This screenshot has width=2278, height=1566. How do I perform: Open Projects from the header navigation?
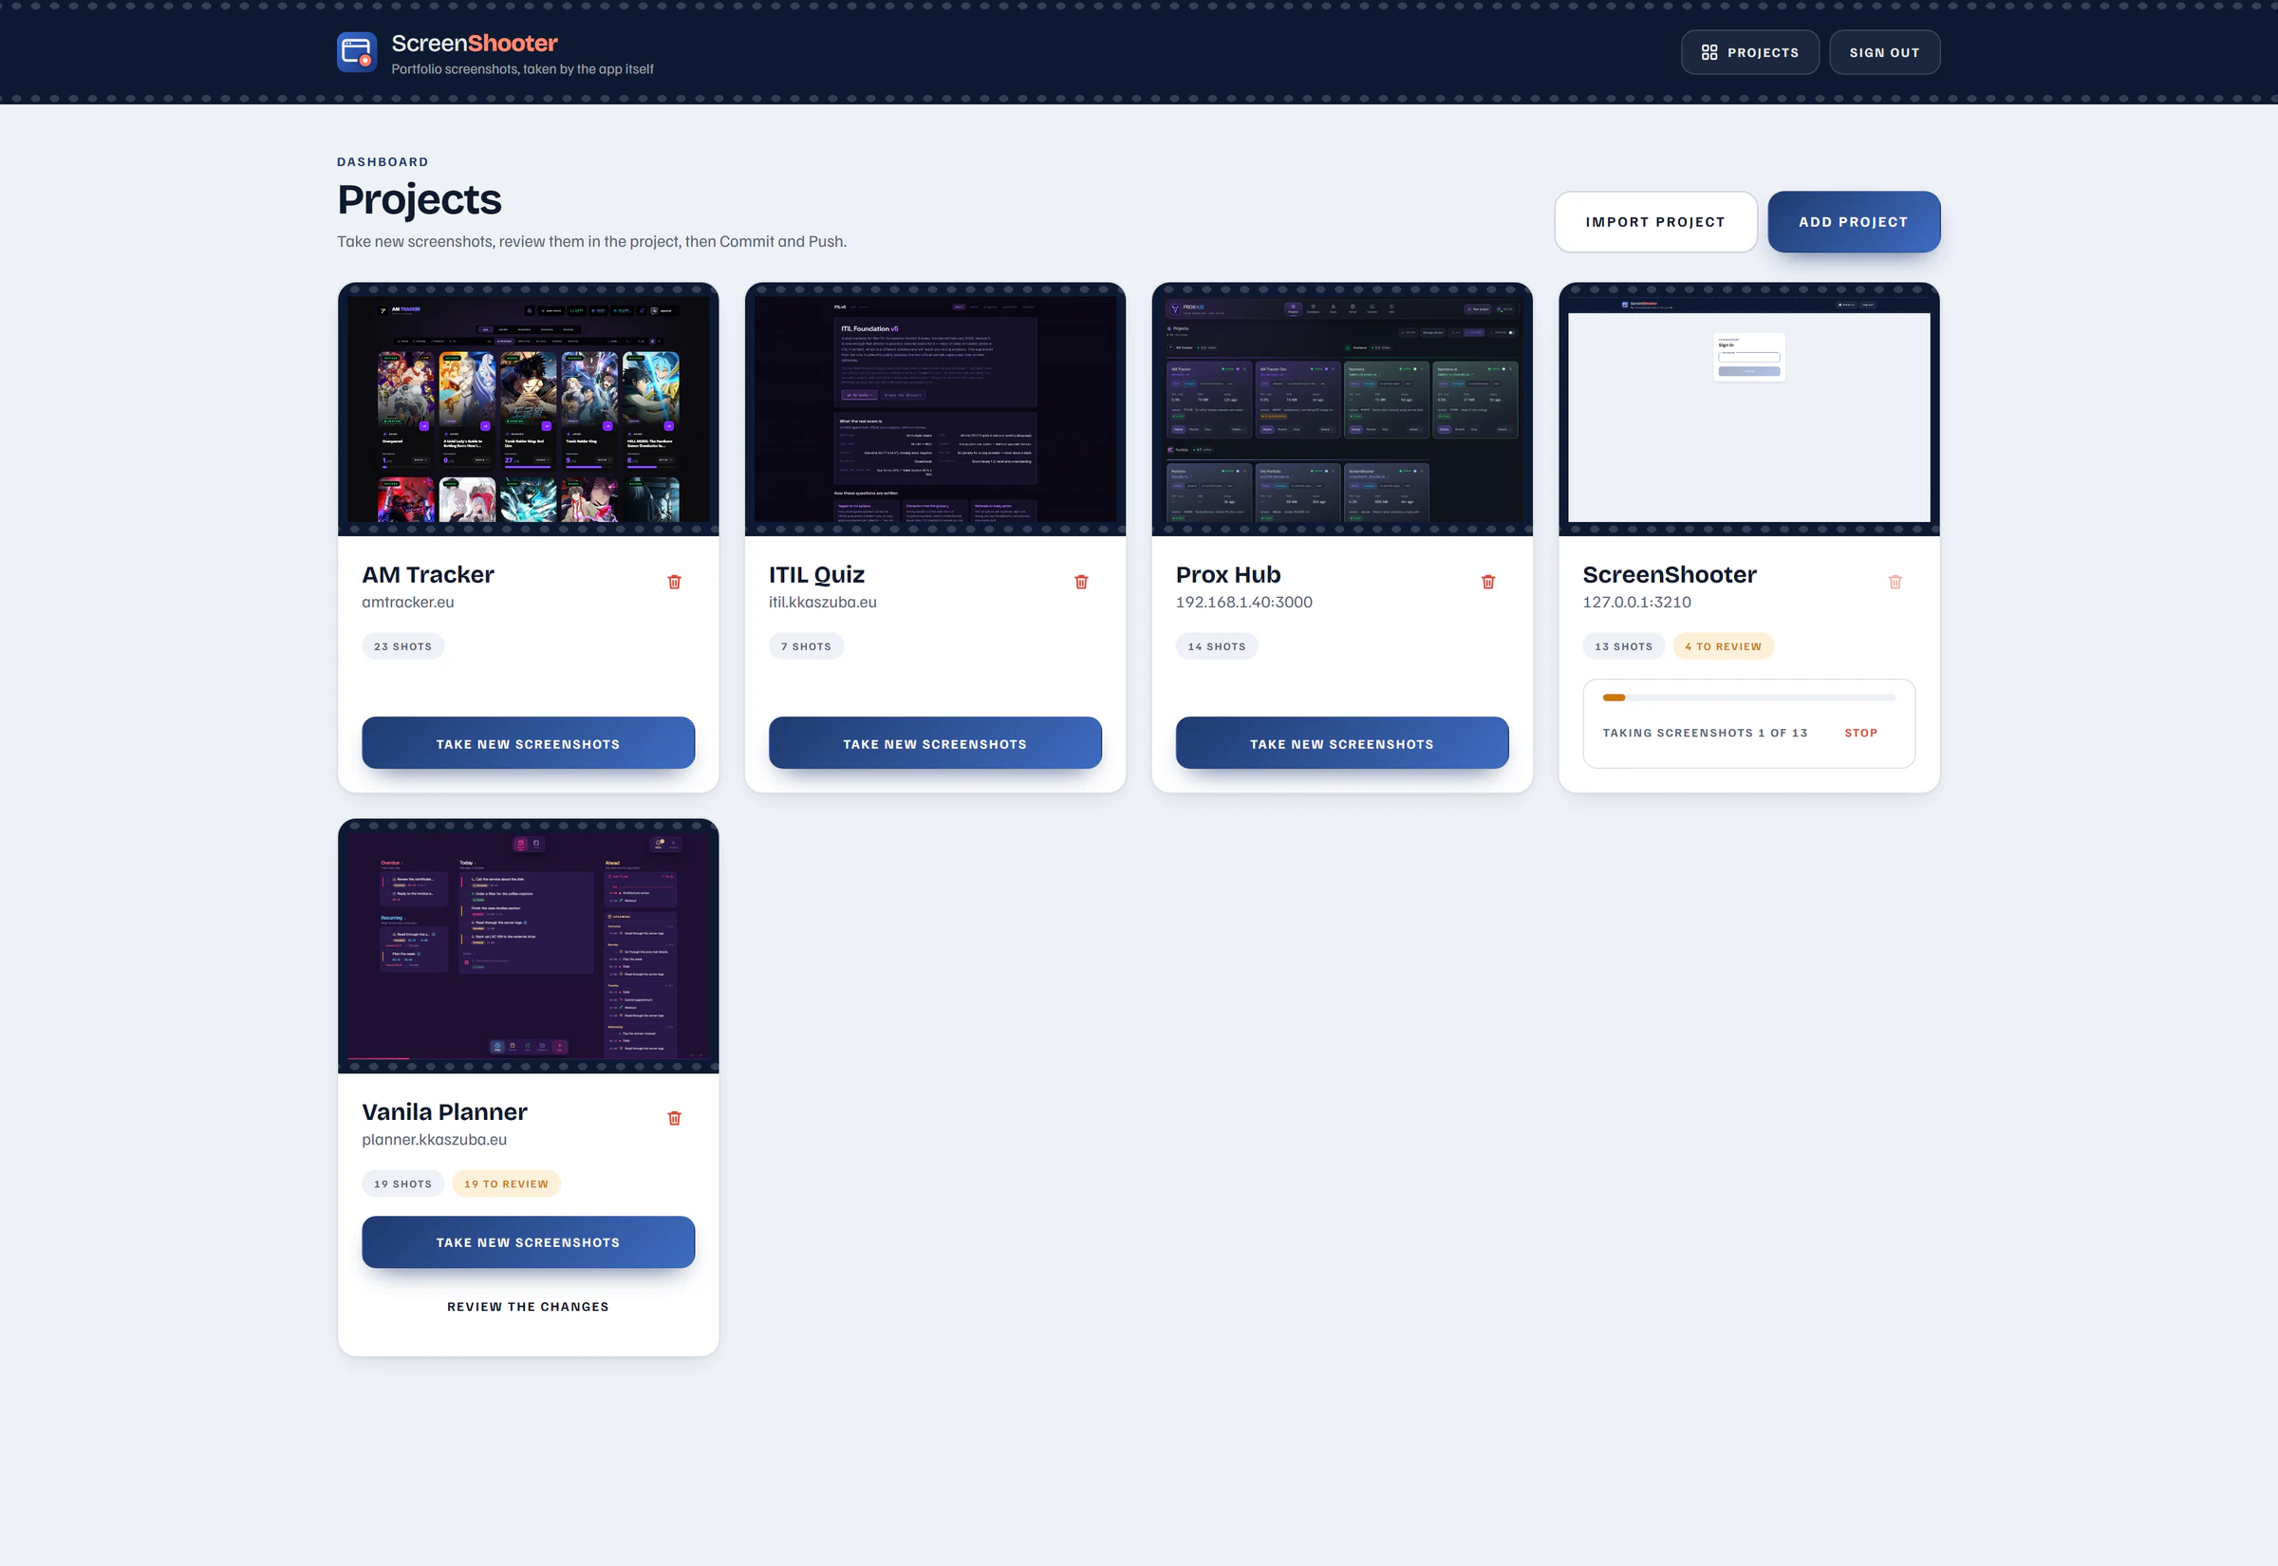coord(1750,52)
